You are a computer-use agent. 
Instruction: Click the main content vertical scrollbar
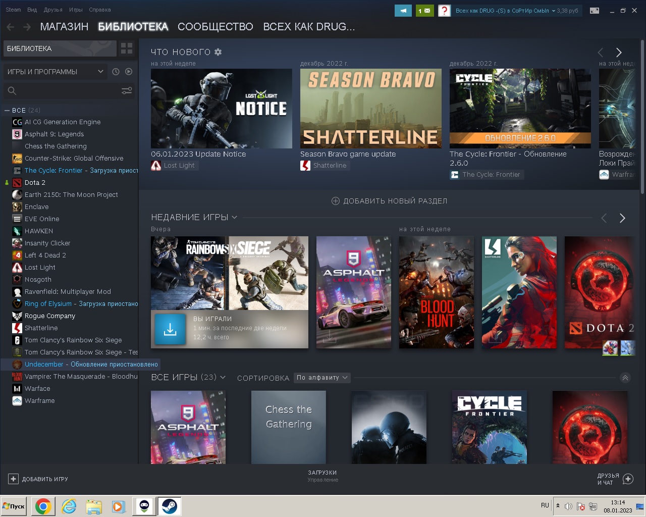pyautogui.click(x=642, y=116)
